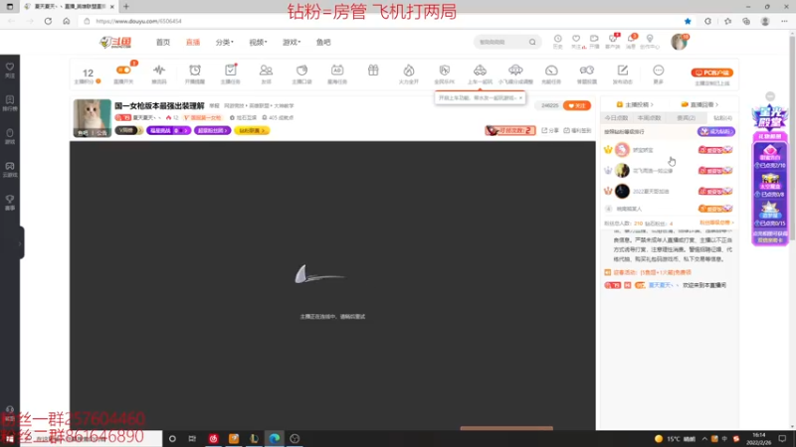Open the 视频 dropdown menu
Screen dimensions: 796x447
click(258, 42)
